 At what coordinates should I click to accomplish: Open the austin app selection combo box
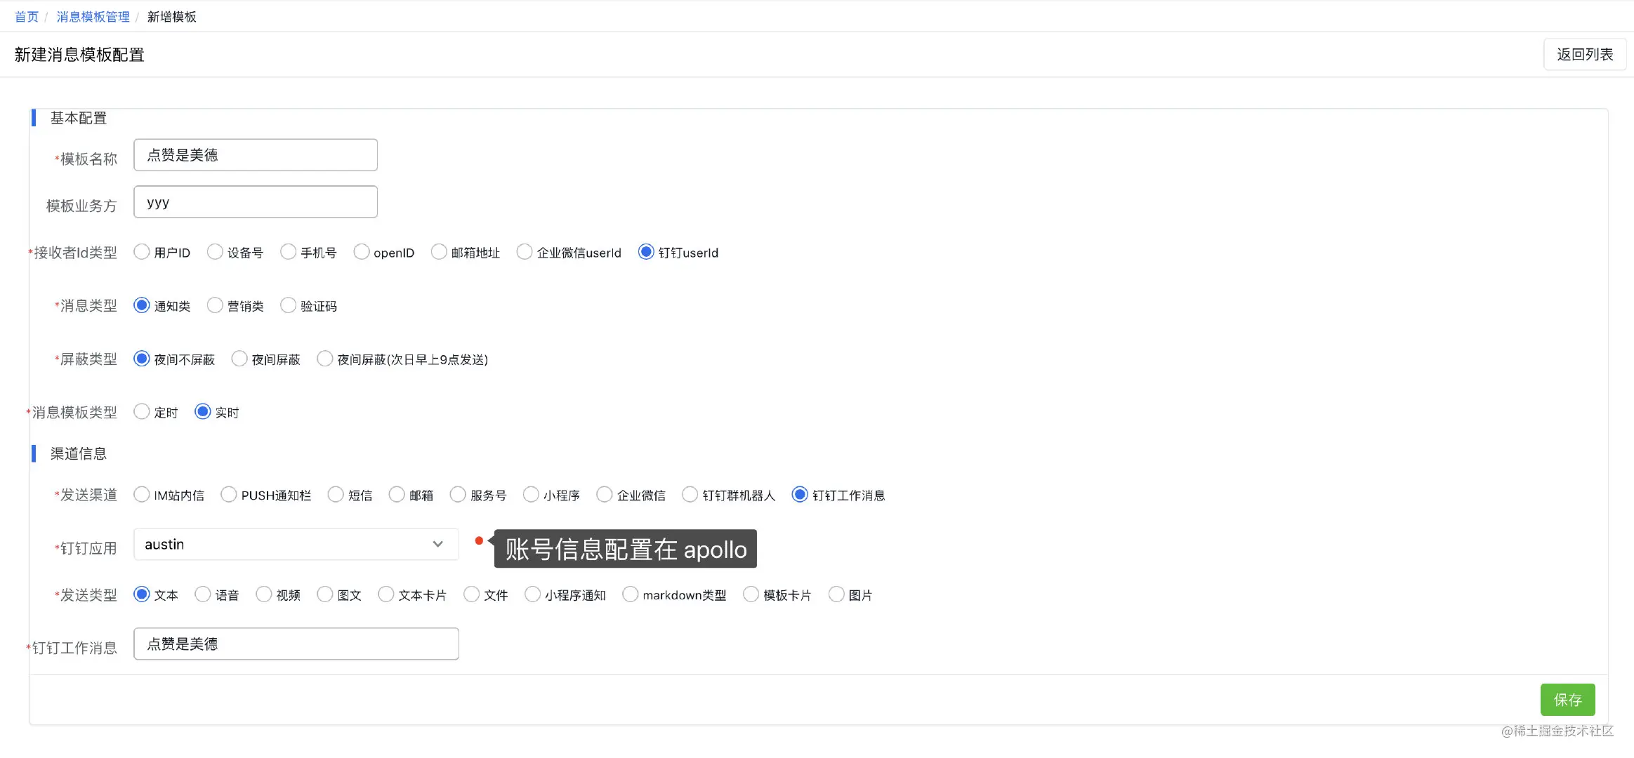(x=281, y=545)
